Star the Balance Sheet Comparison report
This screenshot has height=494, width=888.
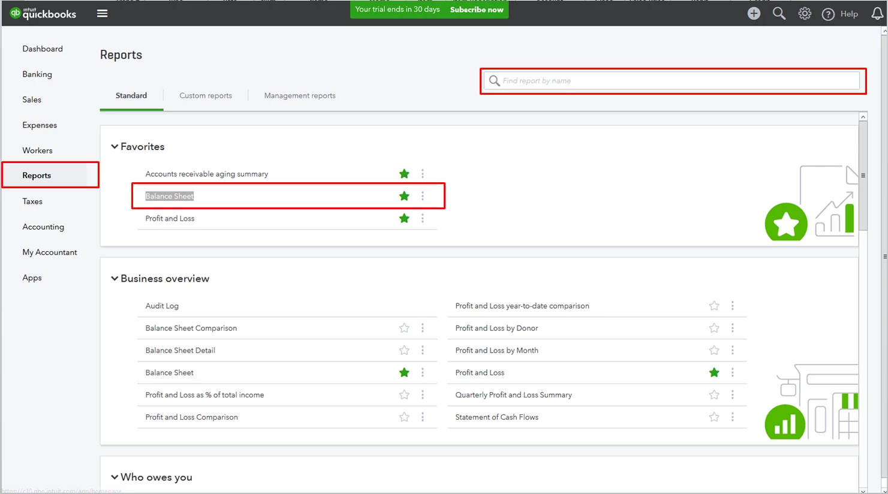coord(404,328)
